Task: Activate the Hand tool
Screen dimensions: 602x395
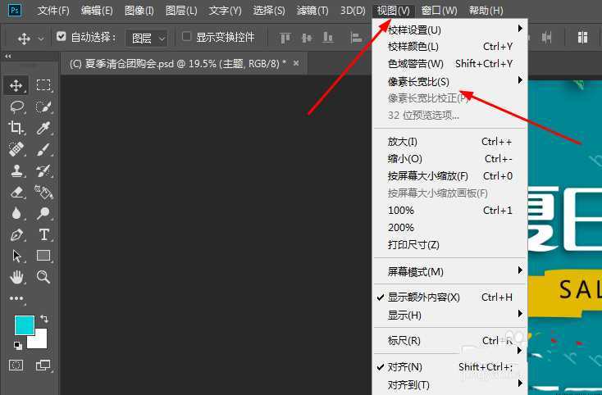Action: click(16, 277)
